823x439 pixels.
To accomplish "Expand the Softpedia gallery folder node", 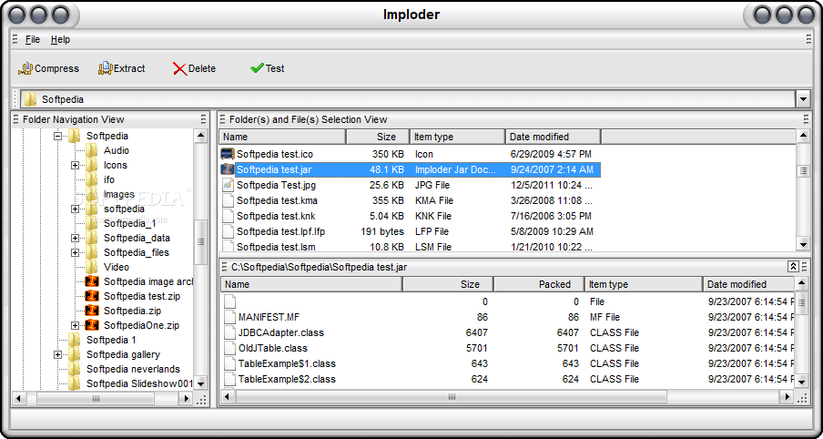I will click(x=58, y=354).
